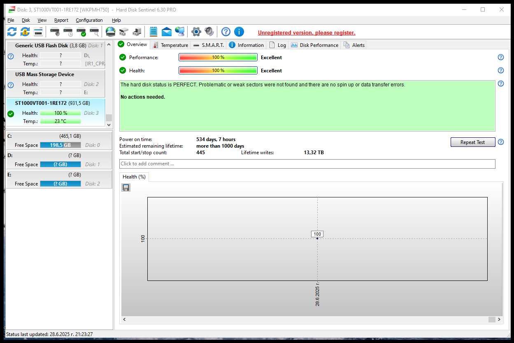Switch to the Disk Performance tab

pos(315,45)
